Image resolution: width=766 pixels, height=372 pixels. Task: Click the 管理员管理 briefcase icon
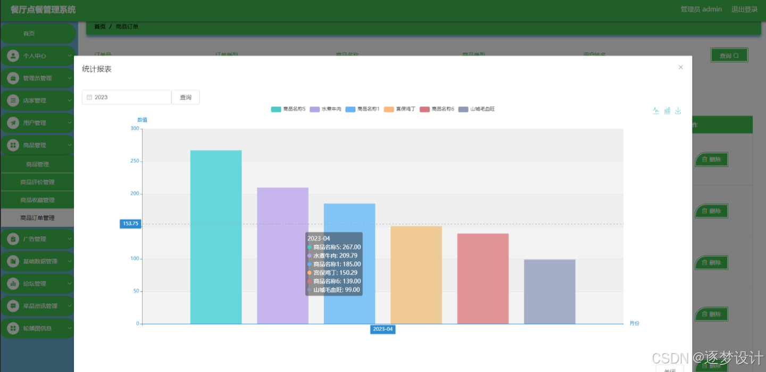pos(13,78)
